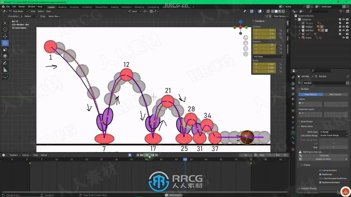This screenshot has width=351, height=197.
Task: Jump to the timeline end frame
Action: (156, 155)
